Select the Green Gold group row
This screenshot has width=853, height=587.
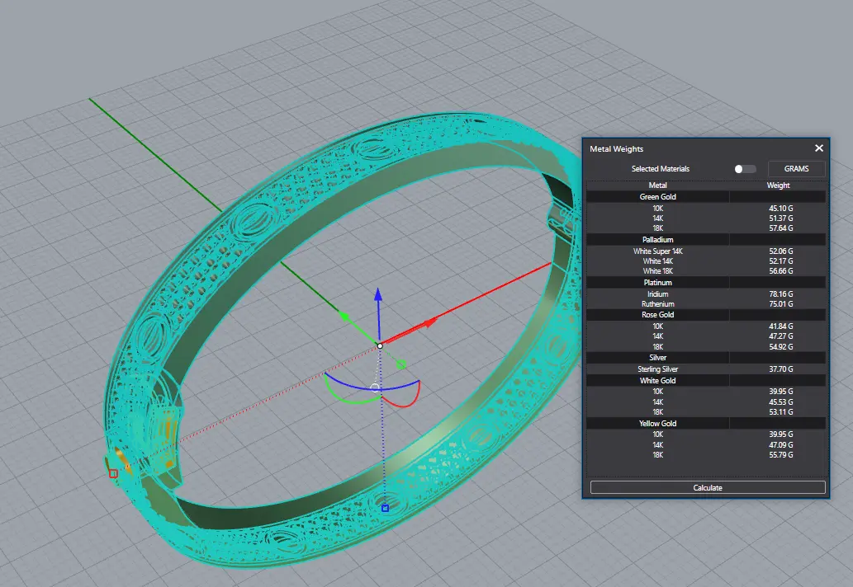click(706, 196)
